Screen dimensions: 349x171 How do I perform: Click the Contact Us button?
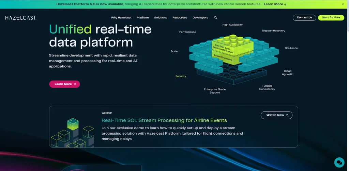(x=304, y=18)
